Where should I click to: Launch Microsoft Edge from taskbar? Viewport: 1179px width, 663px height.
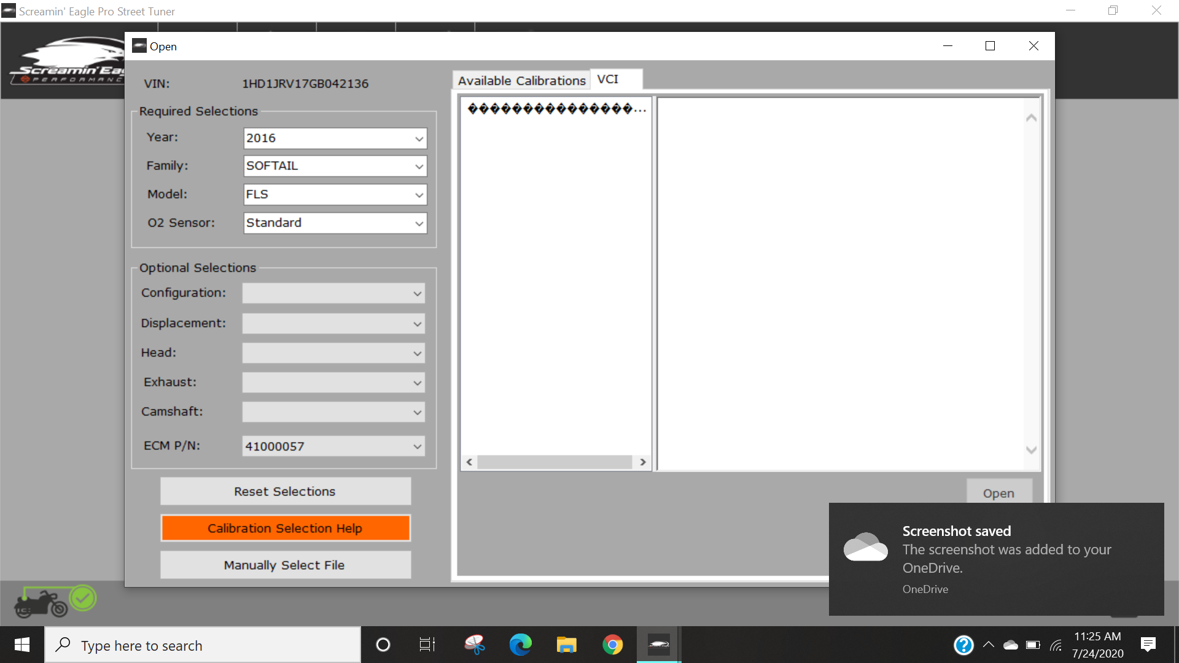[x=520, y=645]
